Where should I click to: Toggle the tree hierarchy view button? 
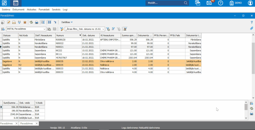(x=55, y=22)
